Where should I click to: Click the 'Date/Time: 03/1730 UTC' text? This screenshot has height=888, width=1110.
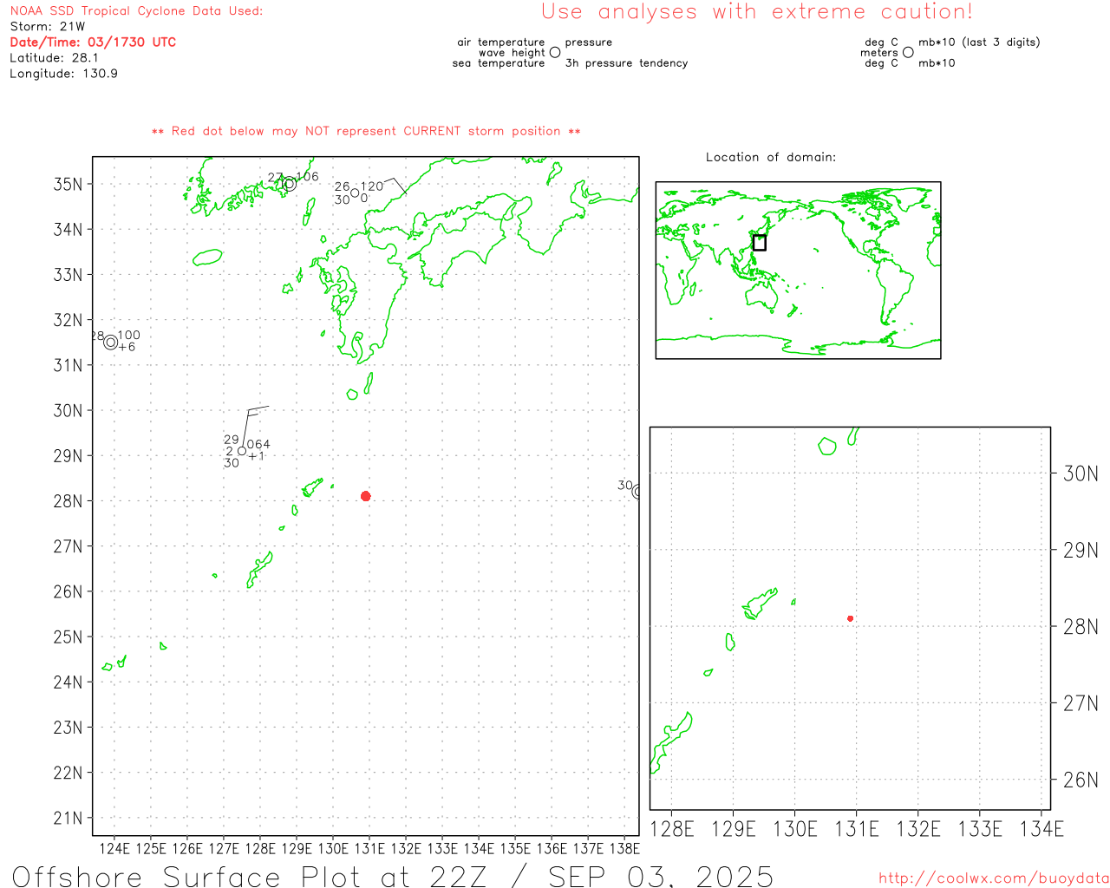pyautogui.click(x=93, y=42)
